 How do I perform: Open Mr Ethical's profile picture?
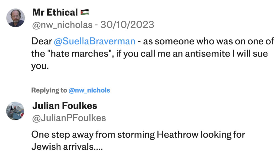16,18
